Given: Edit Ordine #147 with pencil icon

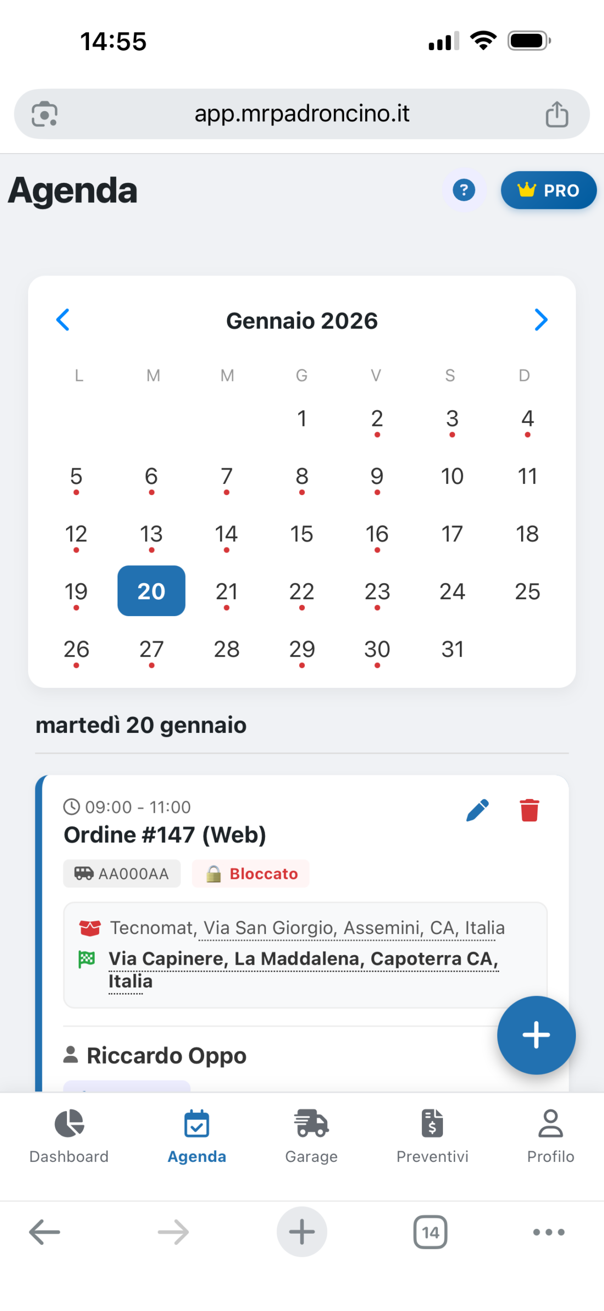Looking at the screenshot, I should pyautogui.click(x=477, y=810).
